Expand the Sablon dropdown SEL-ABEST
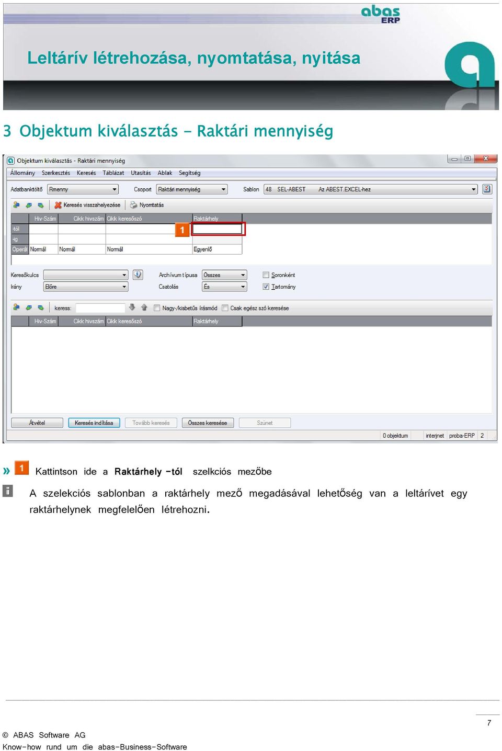This screenshot has width=502, height=751. 371,189
